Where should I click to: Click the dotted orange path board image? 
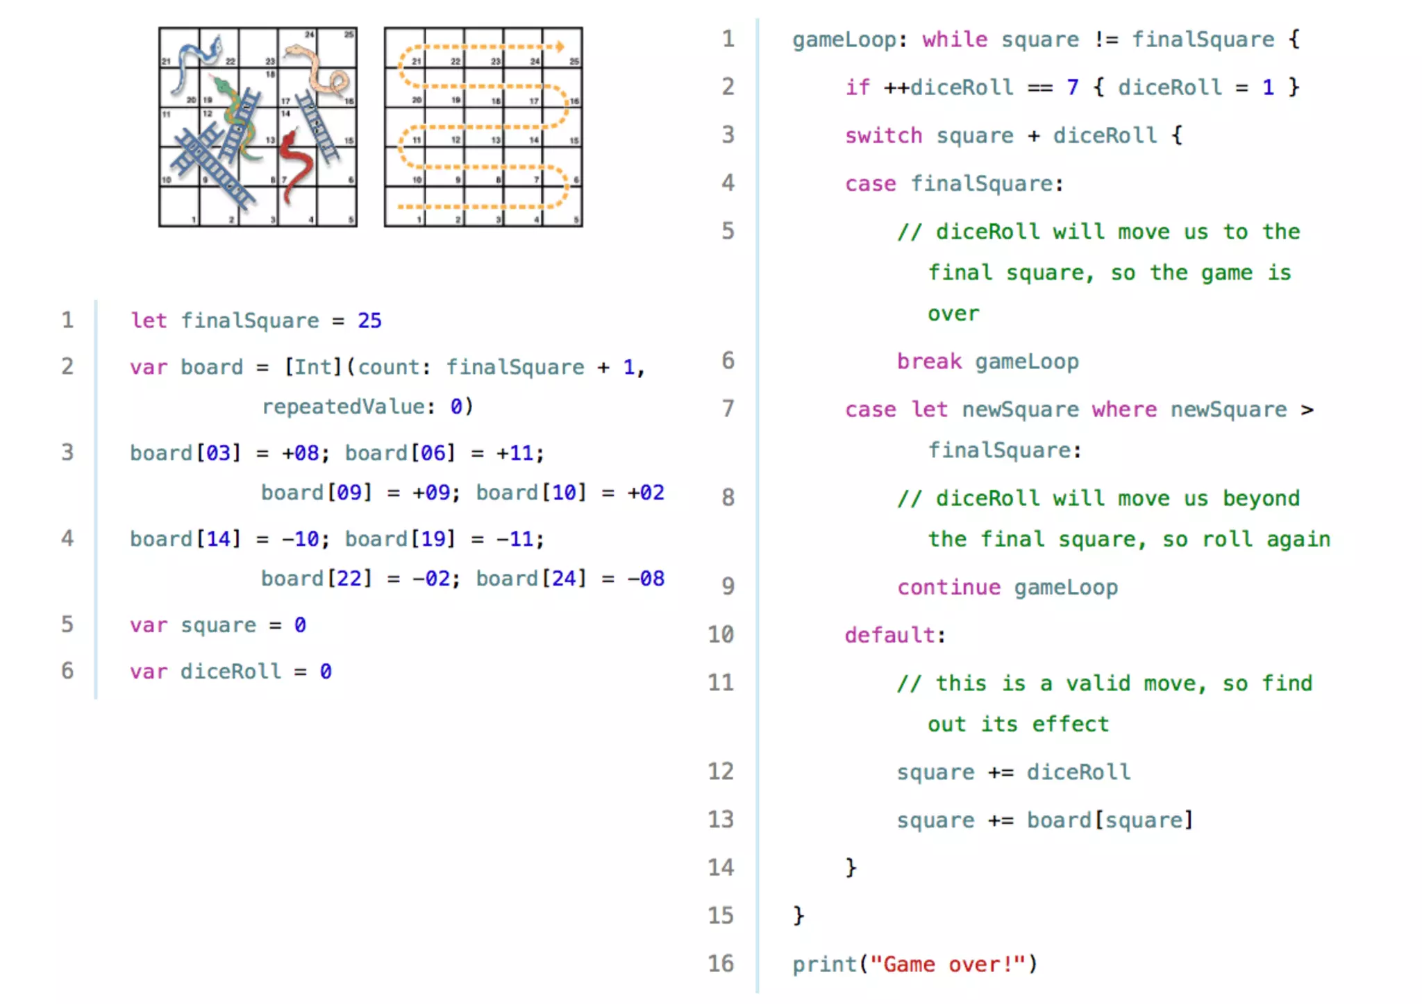pos(483,127)
